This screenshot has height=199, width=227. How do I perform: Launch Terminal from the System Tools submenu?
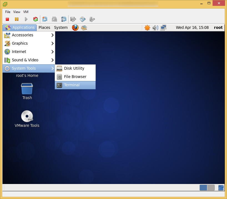pos(71,85)
